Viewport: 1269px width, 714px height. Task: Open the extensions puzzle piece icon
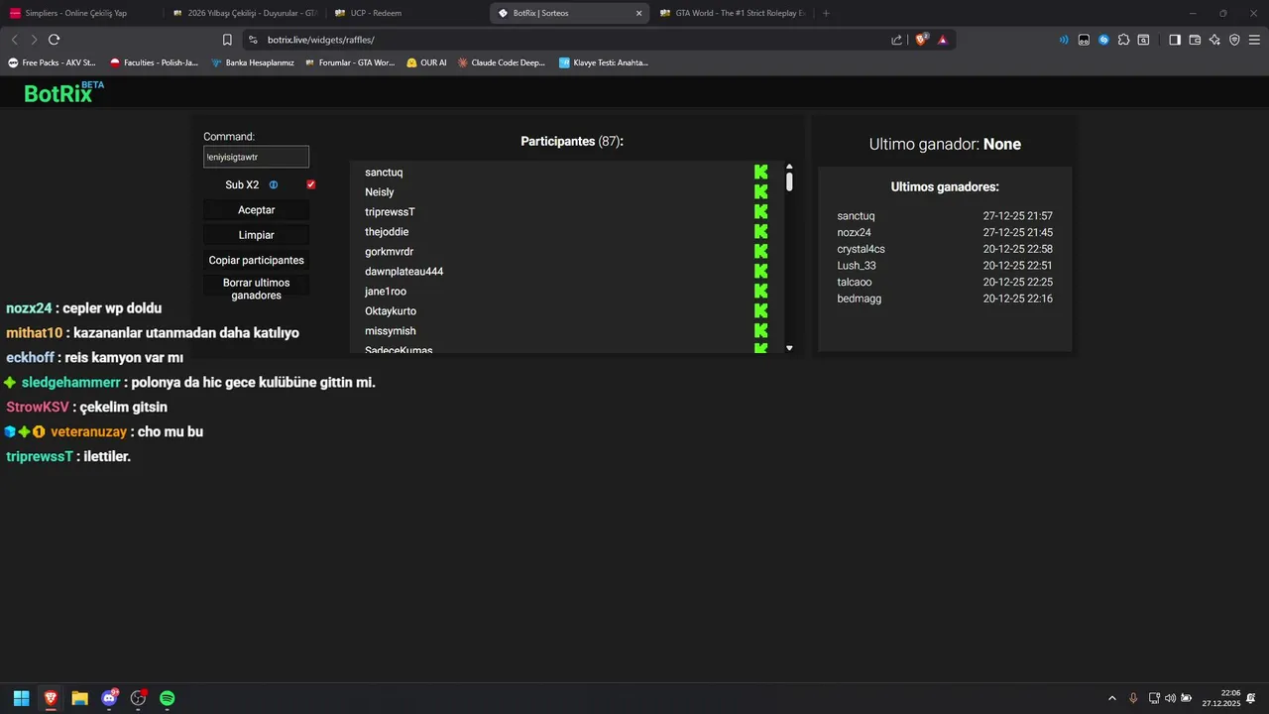(x=1123, y=40)
